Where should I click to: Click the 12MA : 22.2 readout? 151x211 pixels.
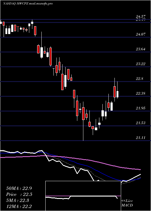pyautogui.click(x=19, y=206)
